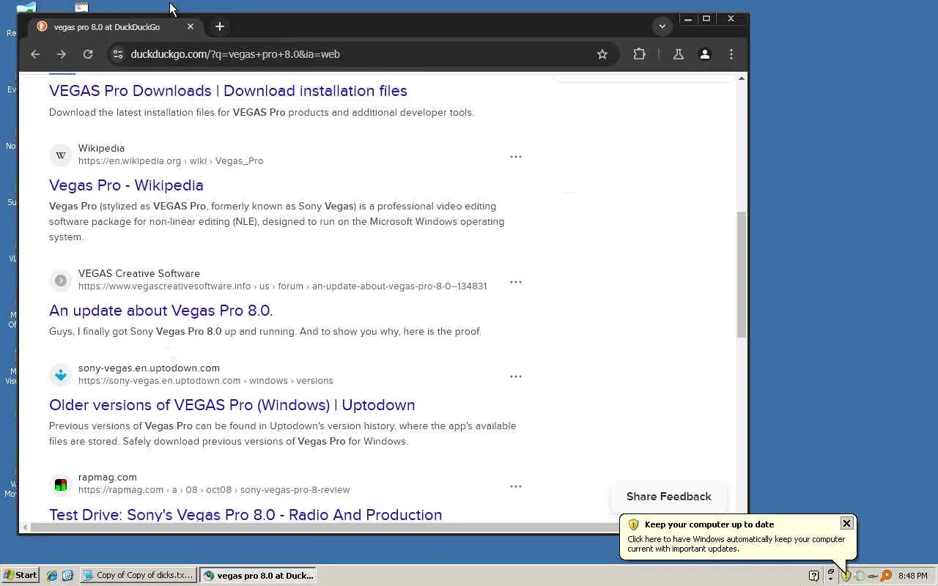The image size is (938, 586).
Task: Click the vegas pro 8.0 taskbar button
Action: [258, 576]
